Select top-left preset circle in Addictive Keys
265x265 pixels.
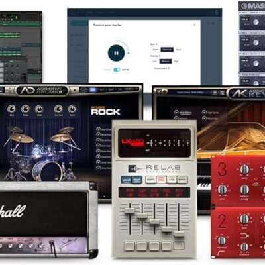coord(176,113)
